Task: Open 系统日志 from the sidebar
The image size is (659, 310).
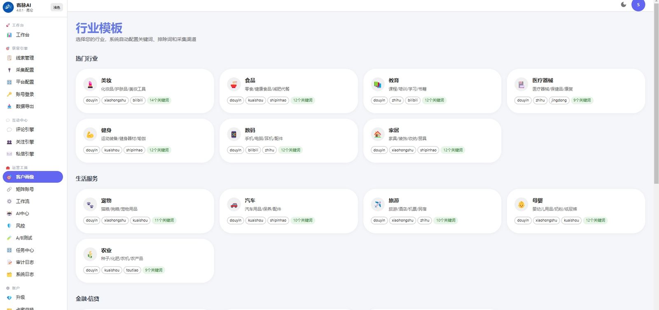Action: [x=33, y=274]
